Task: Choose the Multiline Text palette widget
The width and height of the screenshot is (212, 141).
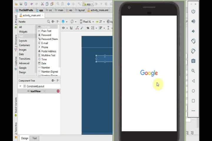Action: (48, 55)
